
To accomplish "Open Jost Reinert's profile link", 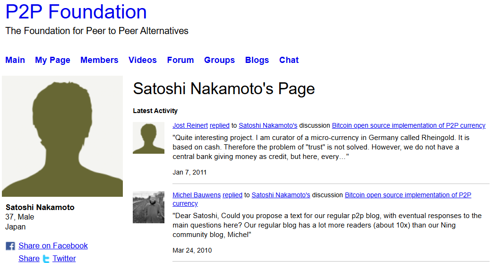I will 190,125.
